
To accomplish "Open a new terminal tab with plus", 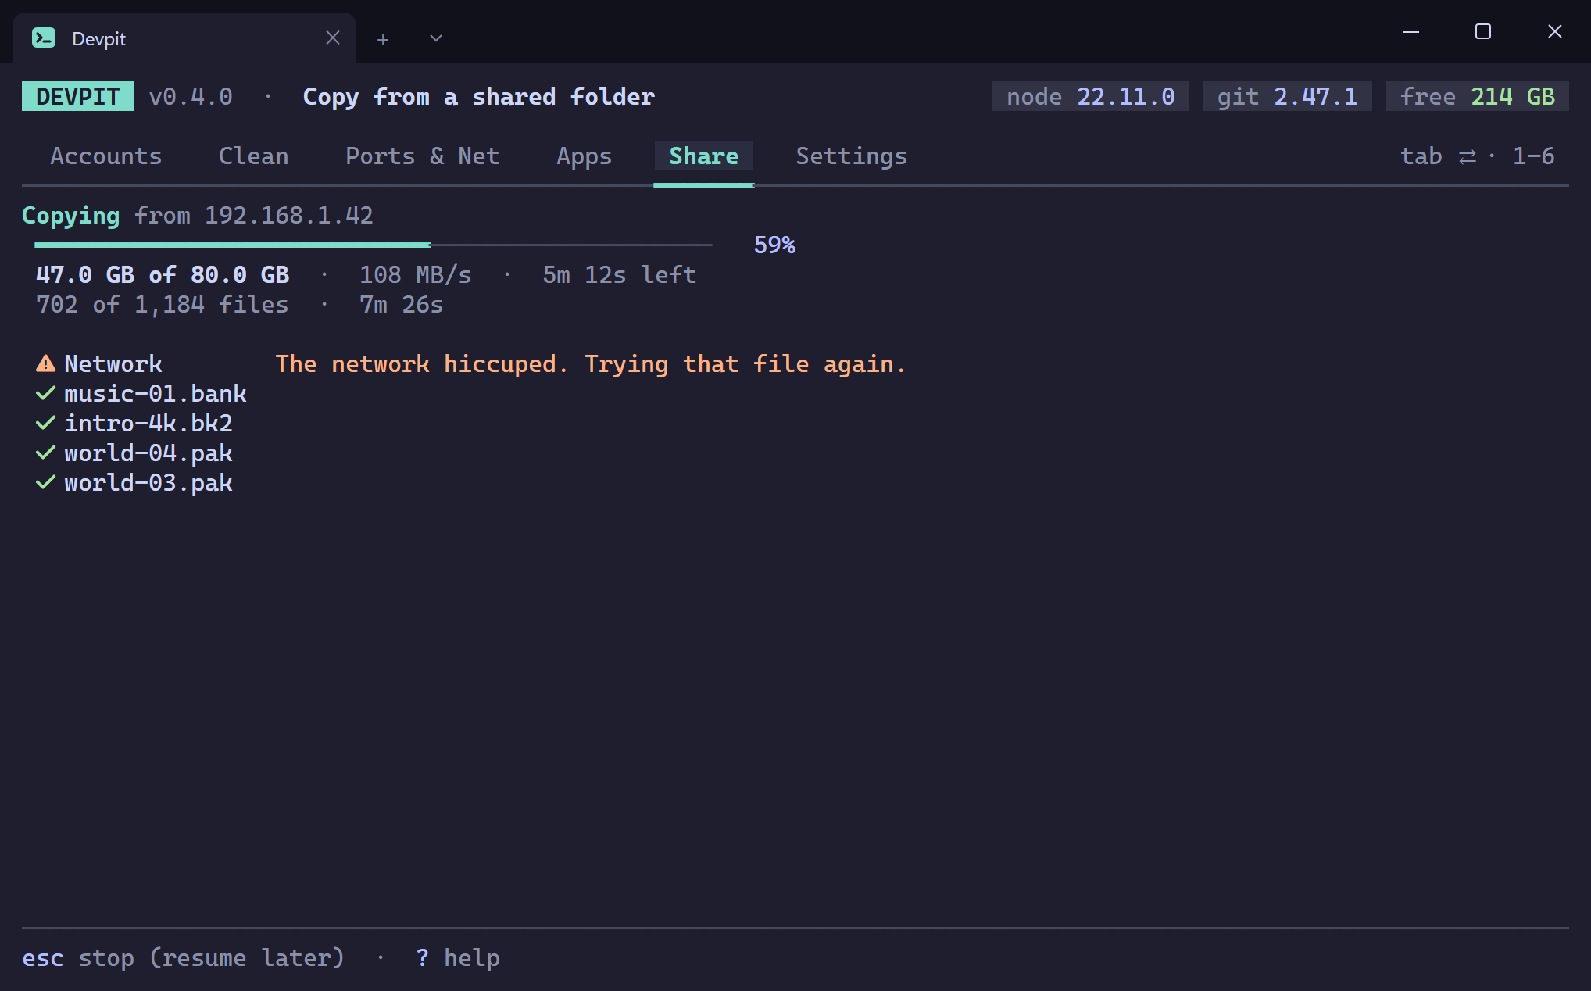I will (383, 39).
